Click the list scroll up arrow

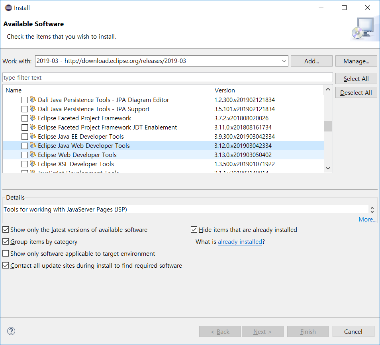pyautogui.click(x=328, y=89)
